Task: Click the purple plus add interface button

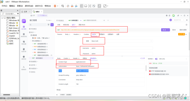Action: tap(52, 25)
